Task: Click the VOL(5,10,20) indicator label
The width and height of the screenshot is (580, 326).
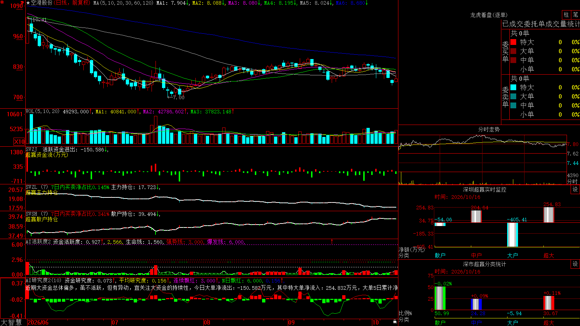Action: point(43,111)
